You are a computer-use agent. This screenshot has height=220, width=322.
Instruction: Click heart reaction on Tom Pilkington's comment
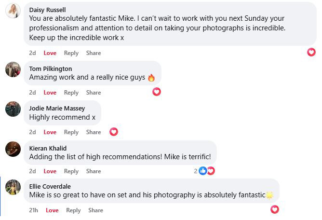[x=157, y=92]
